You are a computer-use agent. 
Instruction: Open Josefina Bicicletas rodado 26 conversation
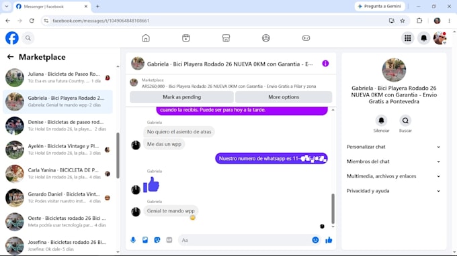58,246
